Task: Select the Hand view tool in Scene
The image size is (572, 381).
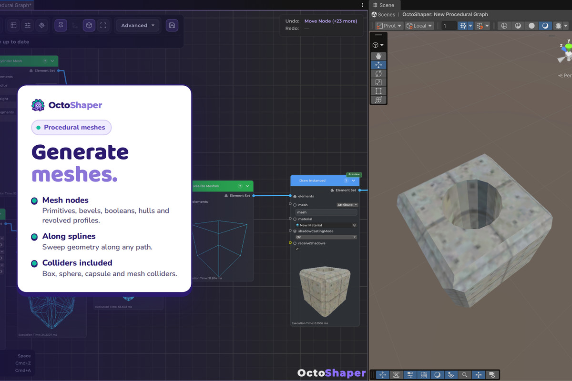Action: pos(378,56)
